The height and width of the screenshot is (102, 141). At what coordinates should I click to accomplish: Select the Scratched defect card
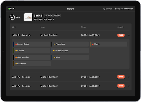coord(32,64)
